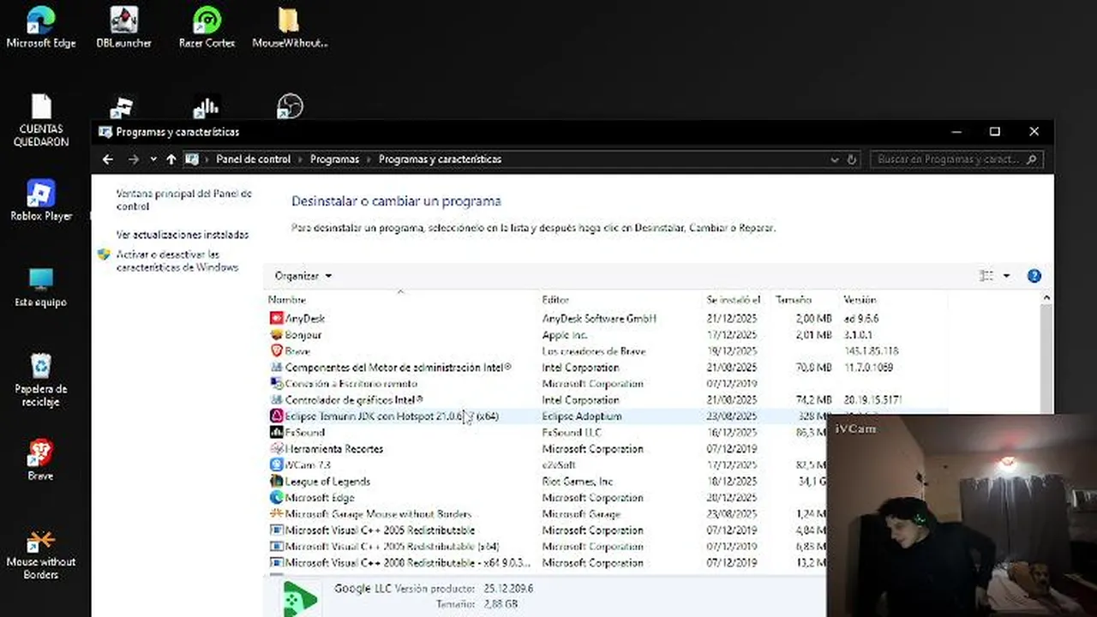Select the Eclipse Temurin JDK row icon
1097x617 pixels.
pos(276,416)
